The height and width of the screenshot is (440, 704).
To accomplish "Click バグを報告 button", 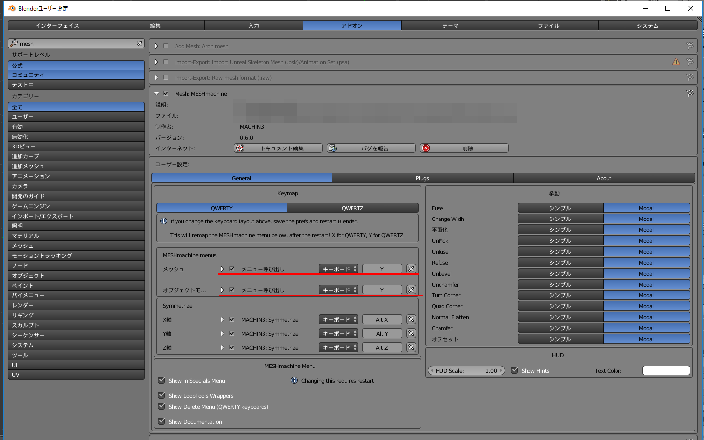I will [x=371, y=148].
